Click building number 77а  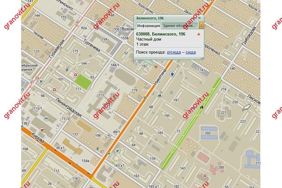pyautogui.click(x=200, y=70)
